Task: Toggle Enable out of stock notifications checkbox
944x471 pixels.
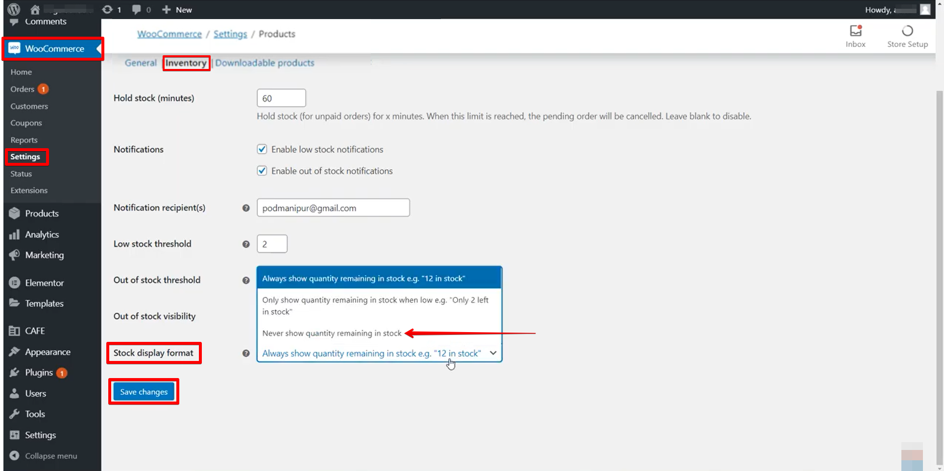Action: click(x=262, y=171)
